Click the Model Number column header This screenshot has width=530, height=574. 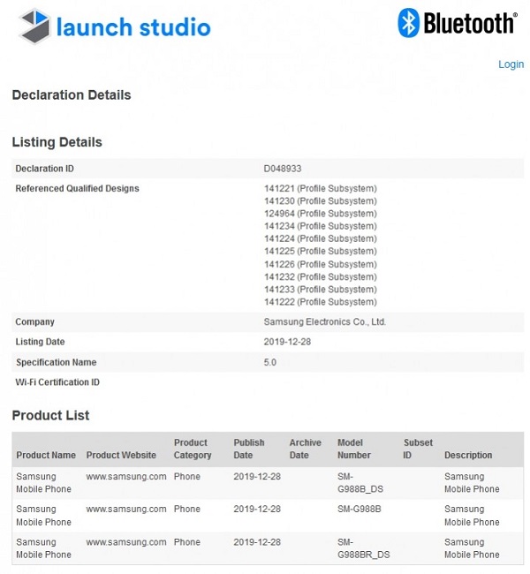354,449
